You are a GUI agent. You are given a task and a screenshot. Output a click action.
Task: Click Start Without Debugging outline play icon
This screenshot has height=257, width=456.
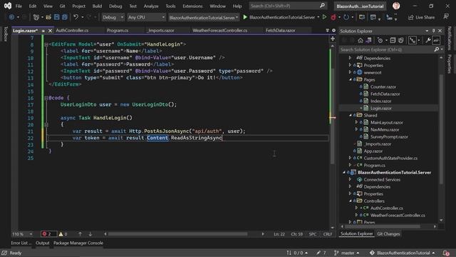(325, 17)
